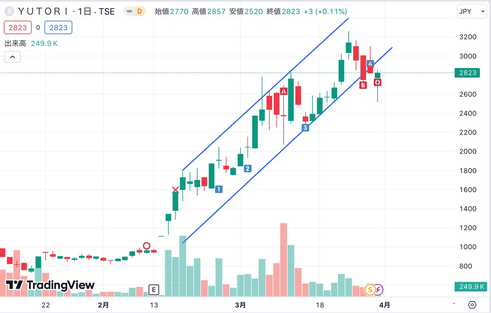
Task: Click the YUTORI symbol title
Action: coord(43,11)
